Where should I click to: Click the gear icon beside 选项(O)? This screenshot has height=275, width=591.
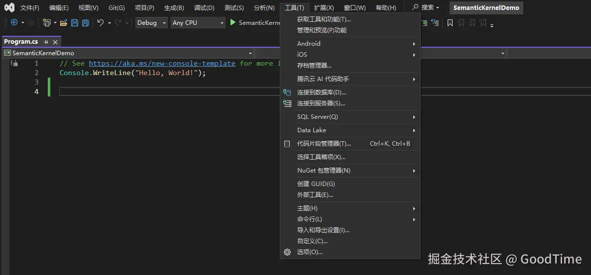tap(287, 252)
